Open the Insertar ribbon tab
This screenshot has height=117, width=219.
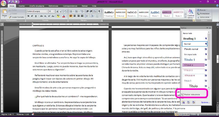click(x=22, y=6)
